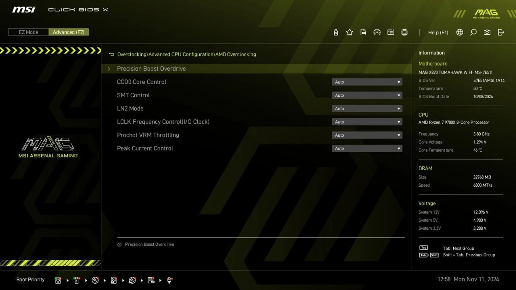
Task: Open Prochot VRM Throttling dropdown
Action: pos(367,135)
